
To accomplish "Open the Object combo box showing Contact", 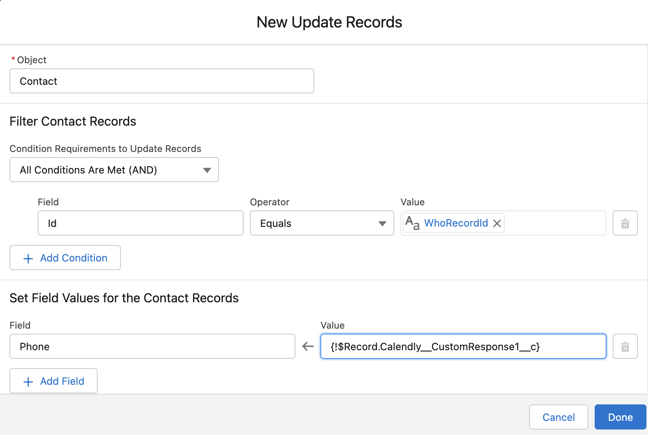I will 162,81.
